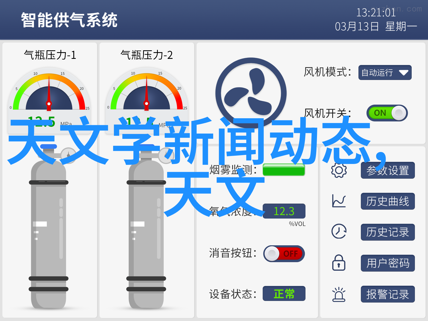Image resolution: width=428 pixels, height=321 pixels.
Task: Turn off the 风机开关 ON toggle
Action: coord(387,113)
